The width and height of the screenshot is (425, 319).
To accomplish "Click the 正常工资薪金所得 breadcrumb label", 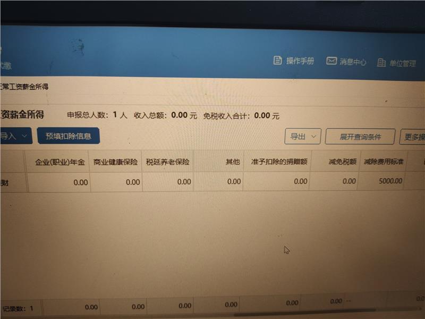I will click(25, 86).
